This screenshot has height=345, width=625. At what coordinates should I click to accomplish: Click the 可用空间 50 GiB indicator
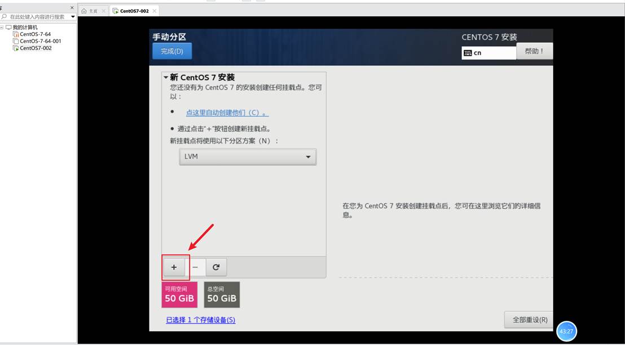(179, 294)
